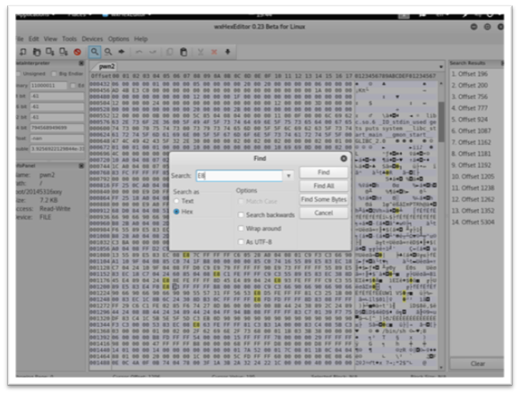Click the Replace magnifier toolbar icon
This screenshot has width=519, height=394.
(x=108, y=52)
